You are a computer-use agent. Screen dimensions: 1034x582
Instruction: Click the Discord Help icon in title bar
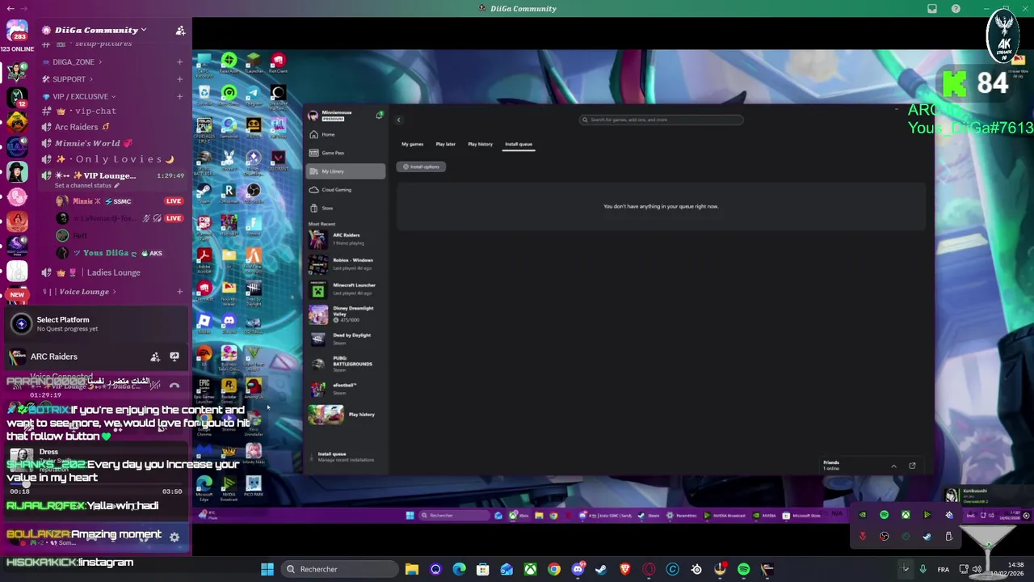coord(956,9)
